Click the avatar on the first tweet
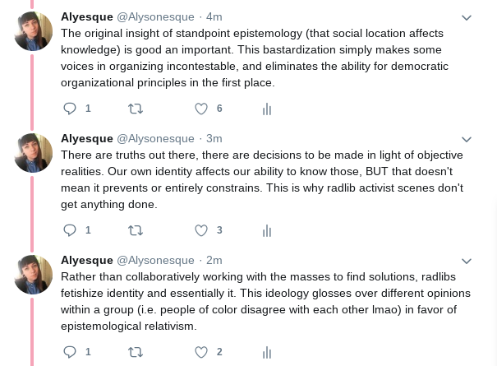 (x=34, y=31)
